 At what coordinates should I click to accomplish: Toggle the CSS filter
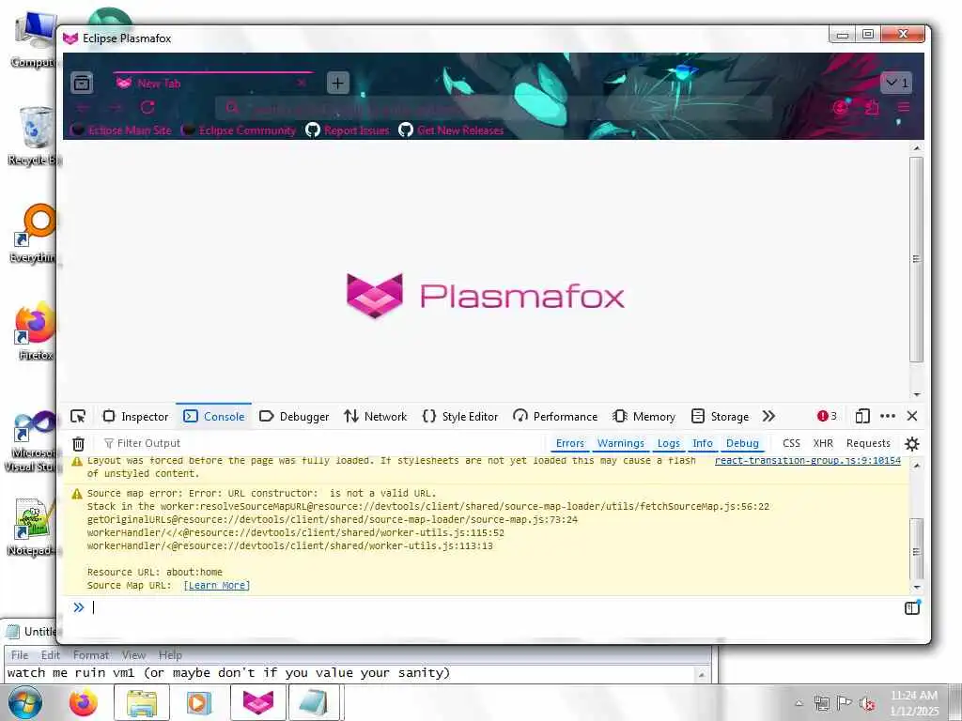pos(791,443)
